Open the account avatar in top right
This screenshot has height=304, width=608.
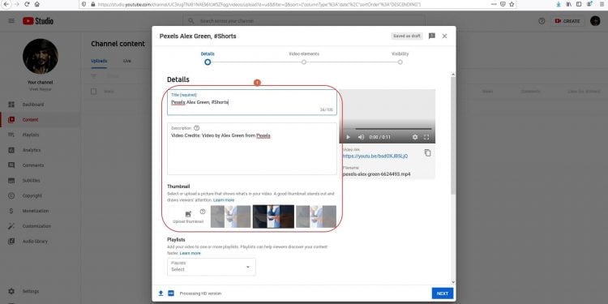595,21
